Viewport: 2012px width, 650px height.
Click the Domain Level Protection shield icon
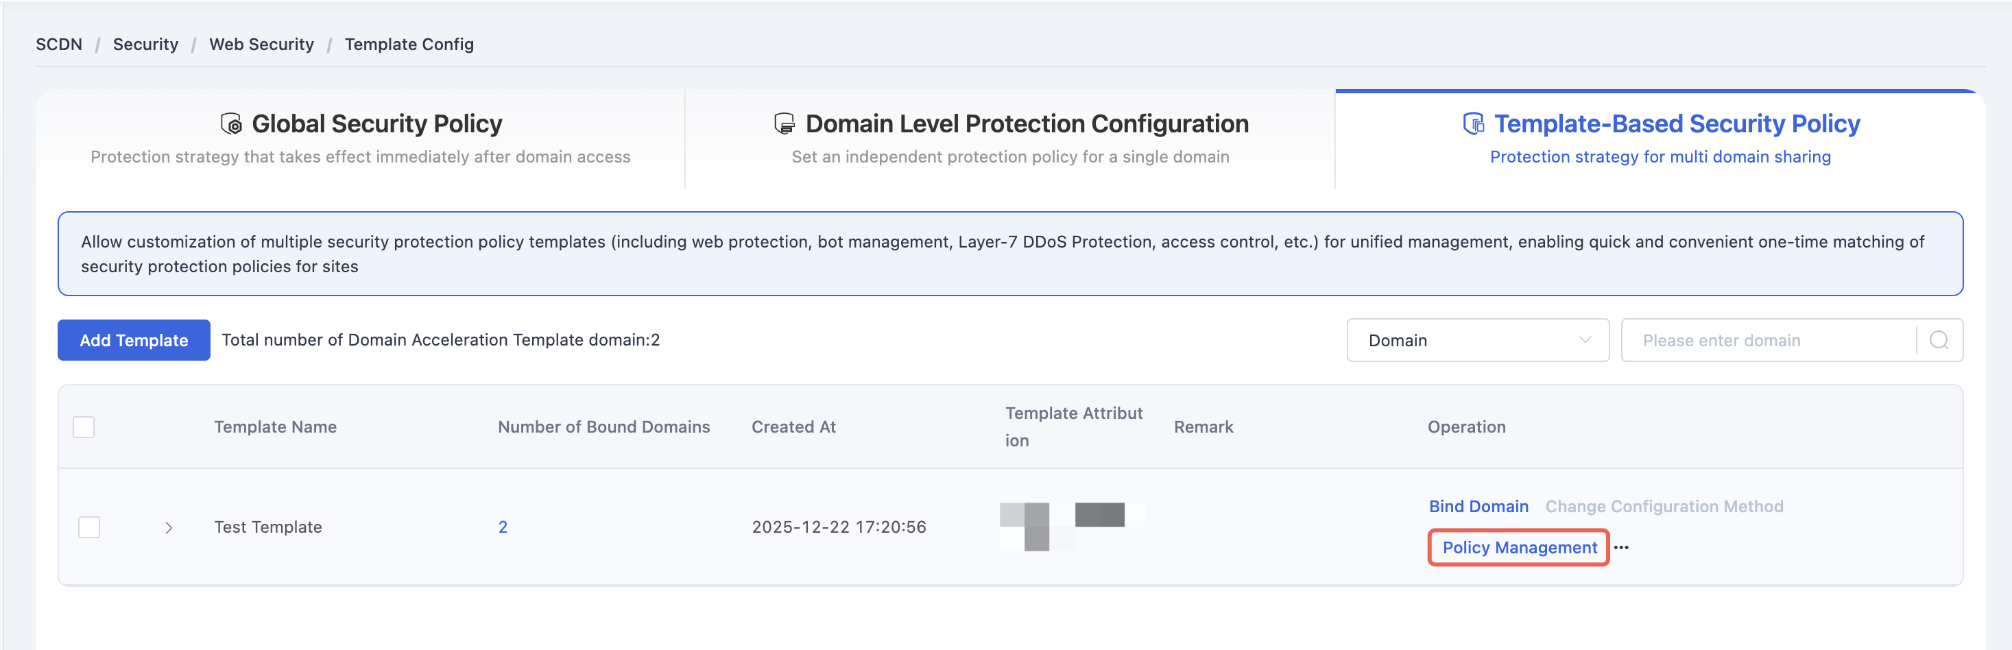785,123
